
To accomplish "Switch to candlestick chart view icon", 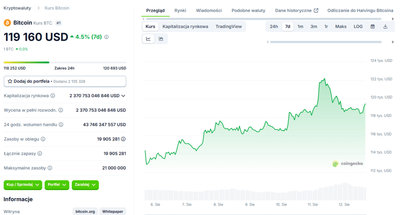I will tap(161, 39).
